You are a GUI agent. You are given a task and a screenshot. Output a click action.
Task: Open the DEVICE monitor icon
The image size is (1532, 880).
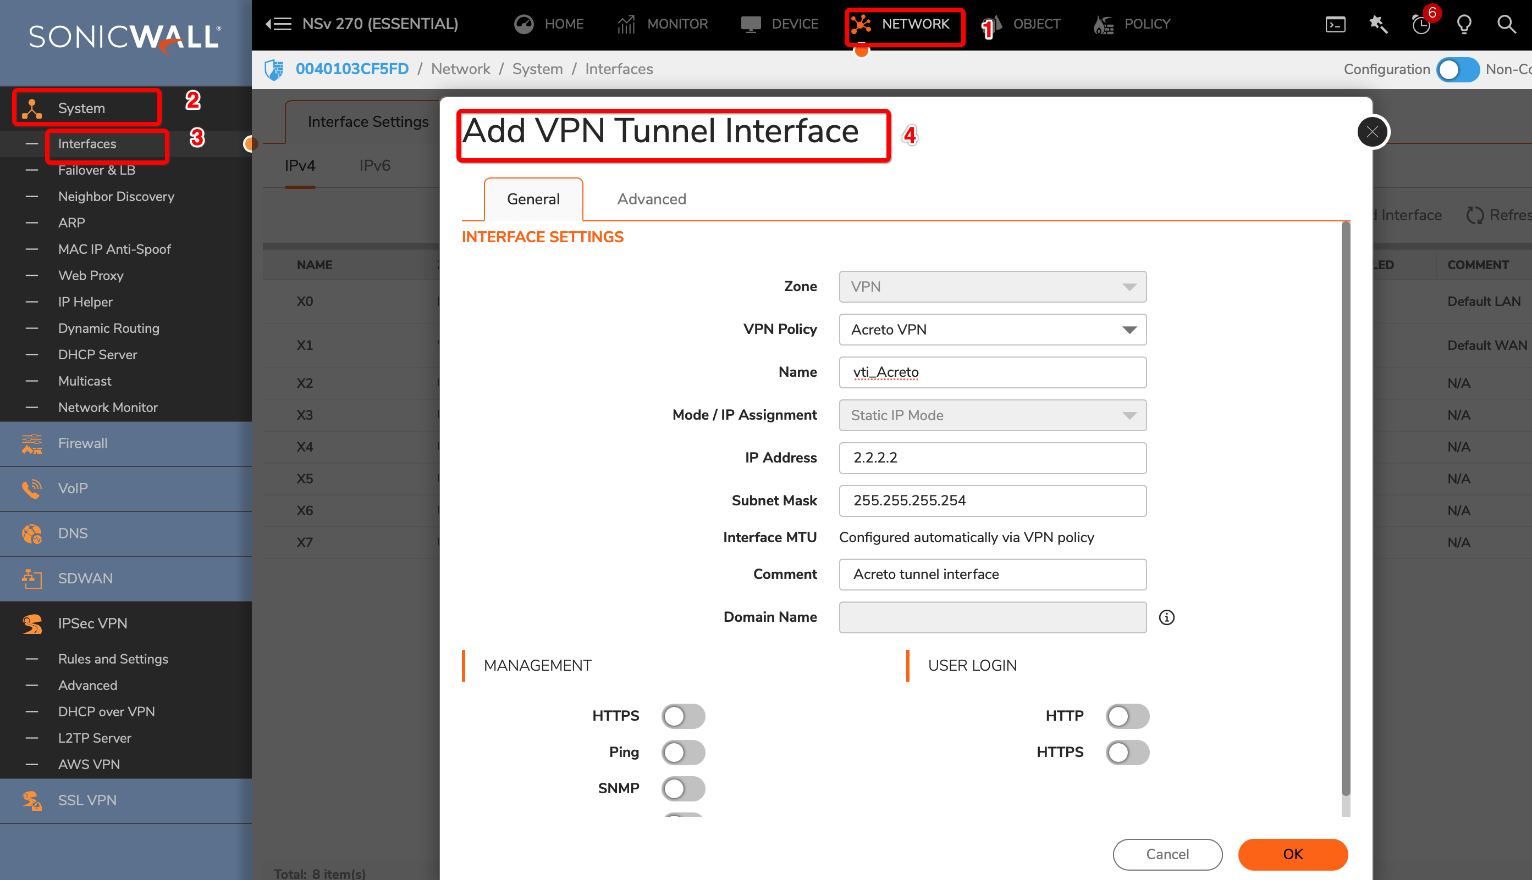tap(751, 24)
